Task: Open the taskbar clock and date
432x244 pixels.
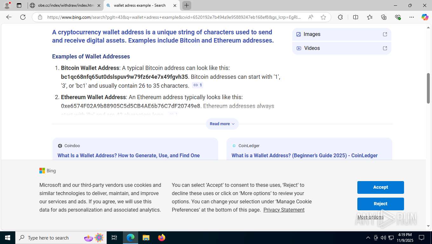Action: 405,238
